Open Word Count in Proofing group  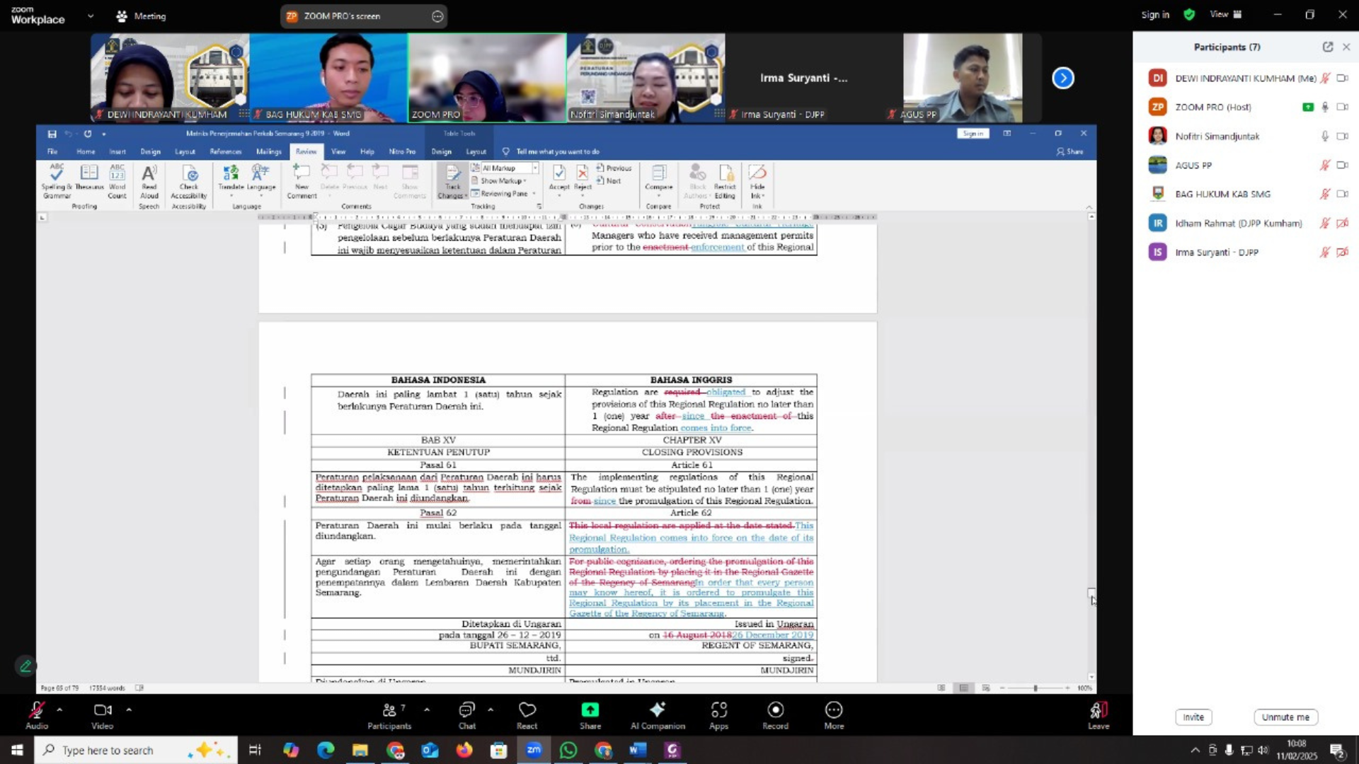pyautogui.click(x=117, y=181)
